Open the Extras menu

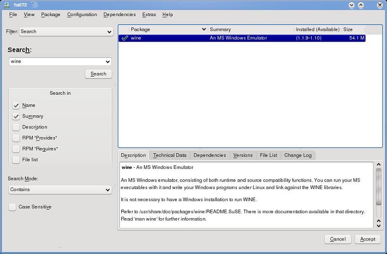coord(149,15)
